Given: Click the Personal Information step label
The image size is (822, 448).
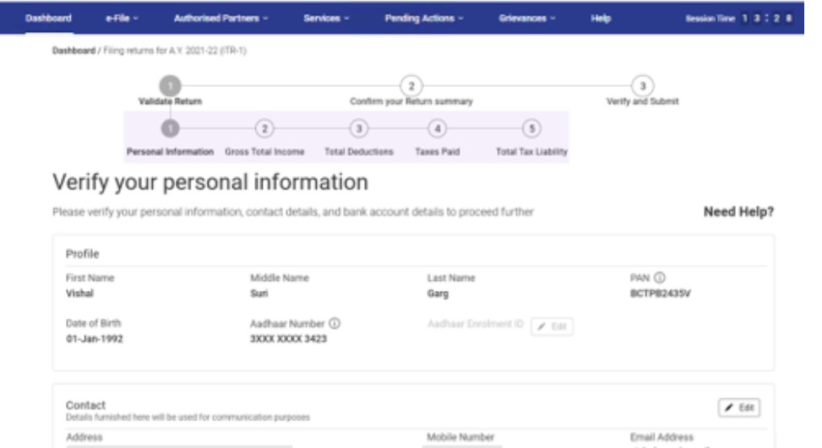Looking at the screenshot, I should (x=170, y=152).
